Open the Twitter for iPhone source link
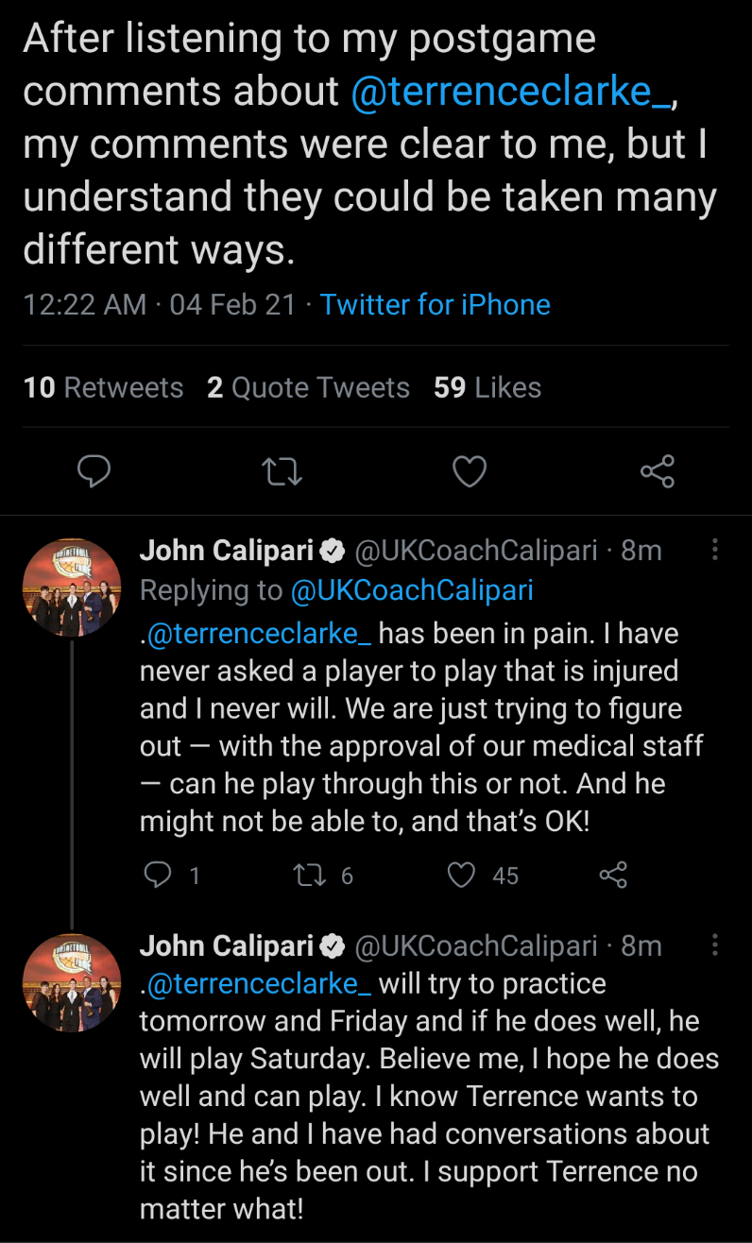This screenshot has height=1243, width=752. [435, 304]
